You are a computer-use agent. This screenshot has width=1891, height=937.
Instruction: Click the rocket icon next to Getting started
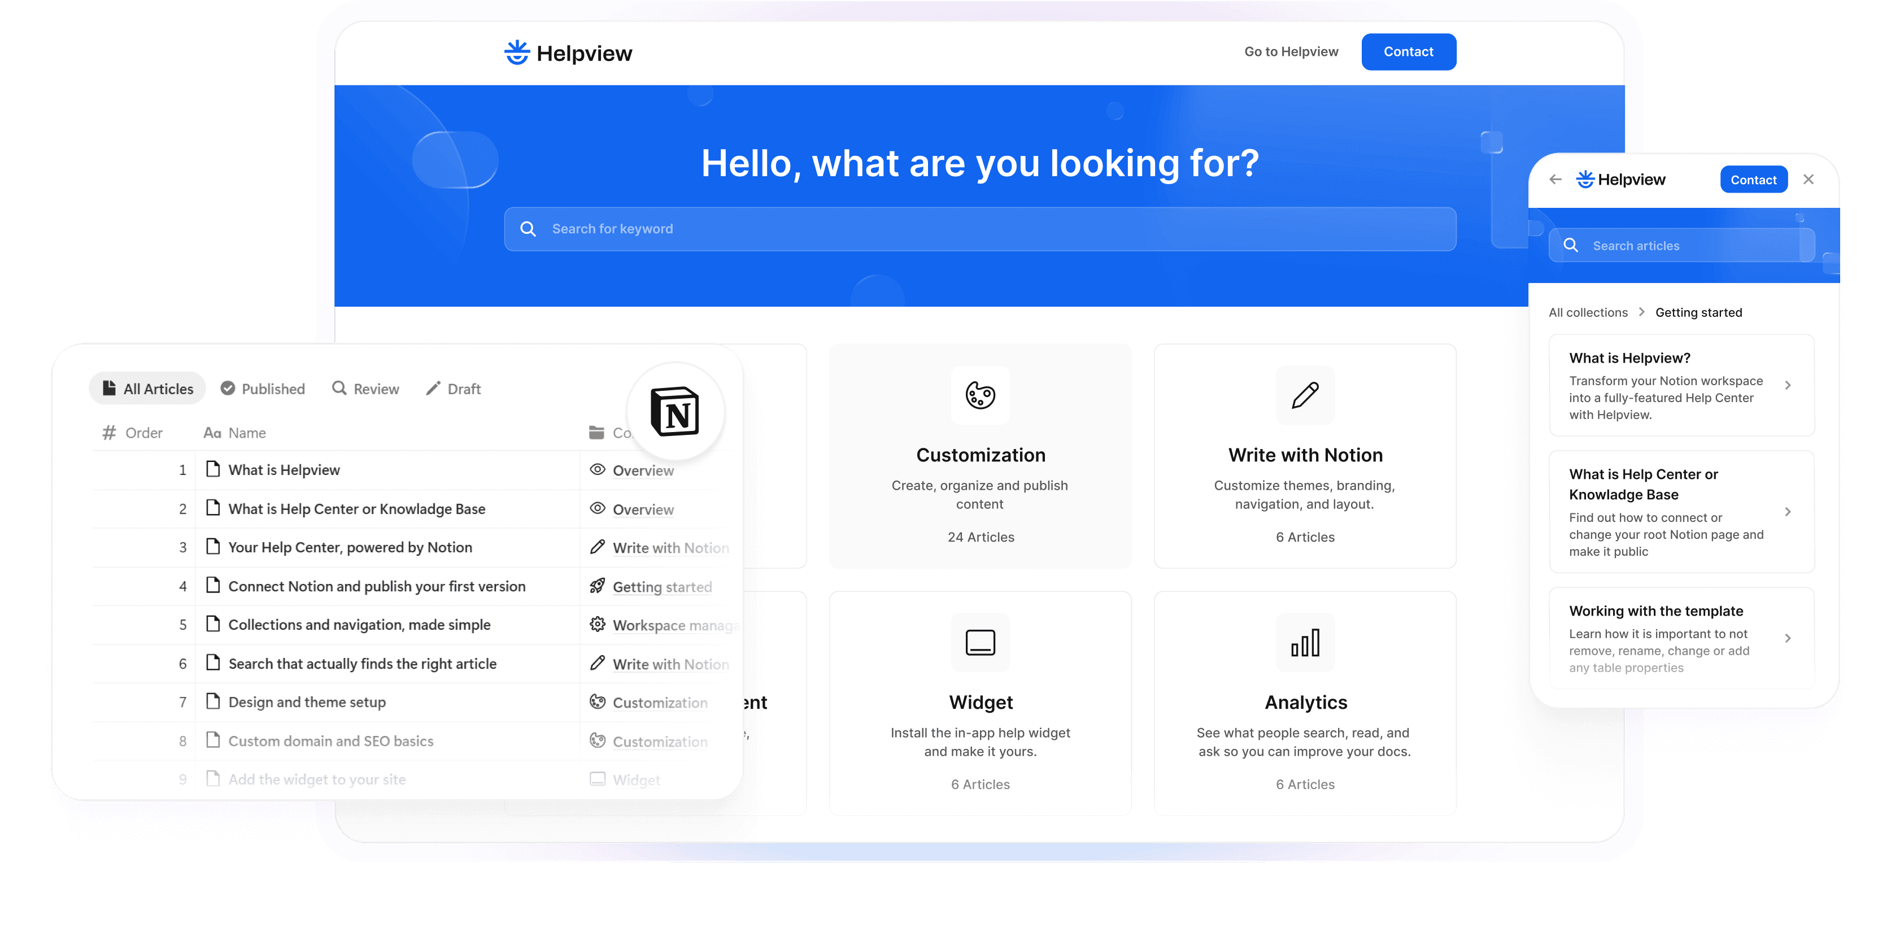tap(597, 586)
